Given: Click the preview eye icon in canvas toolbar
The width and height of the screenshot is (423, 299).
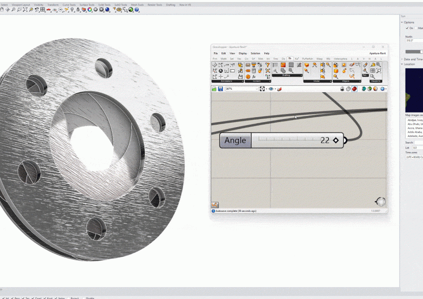Looking at the screenshot, I should (x=271, y=89).
